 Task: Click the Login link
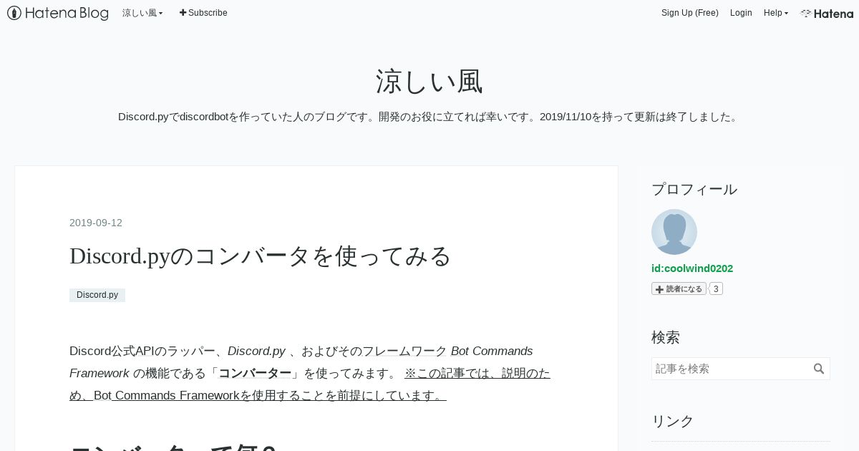click(741, 13)
